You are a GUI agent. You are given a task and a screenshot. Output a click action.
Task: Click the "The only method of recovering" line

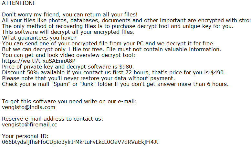(122, 26)
